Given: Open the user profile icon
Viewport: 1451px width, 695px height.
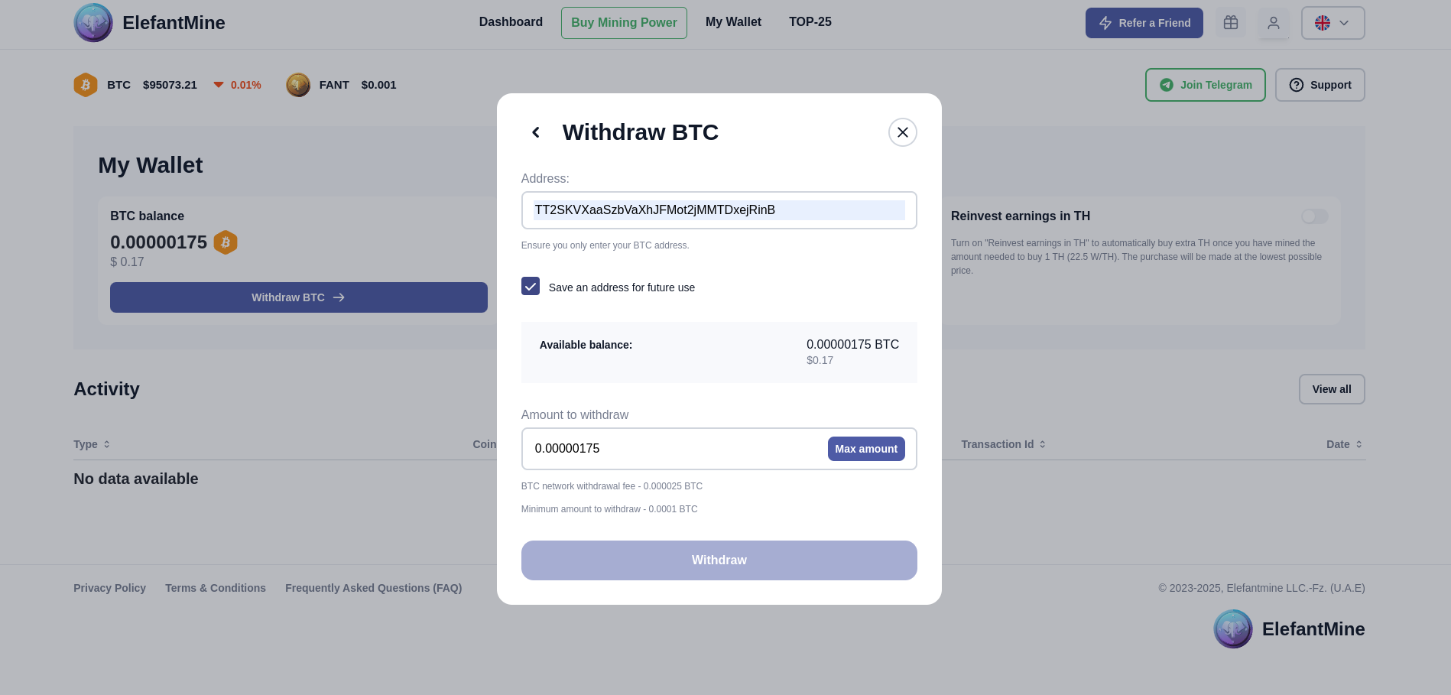Looking at the screenshot, I should click(x=1274, y=23).
